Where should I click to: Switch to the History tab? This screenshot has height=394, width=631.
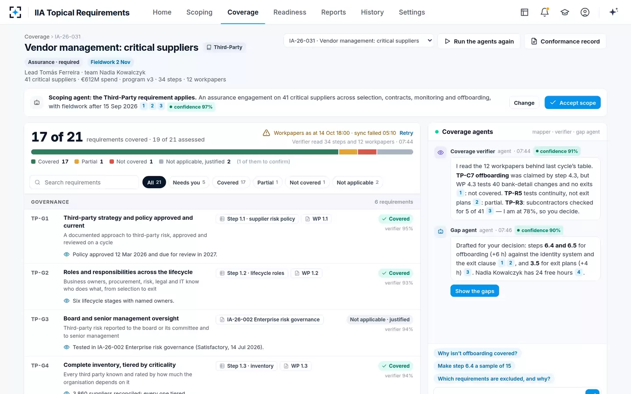372,12
